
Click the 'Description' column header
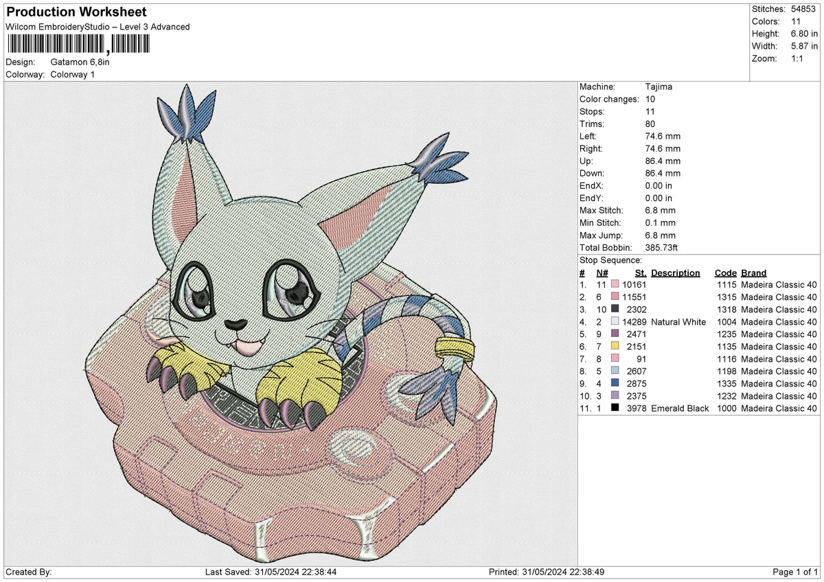(676, 272)
